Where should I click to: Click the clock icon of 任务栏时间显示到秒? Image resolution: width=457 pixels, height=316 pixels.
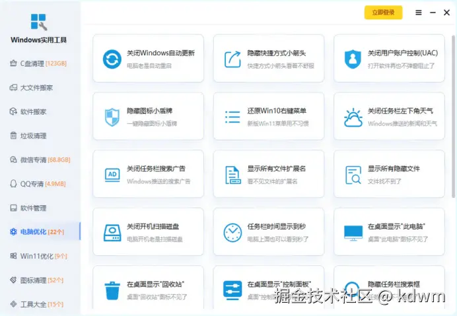point(232,233)
